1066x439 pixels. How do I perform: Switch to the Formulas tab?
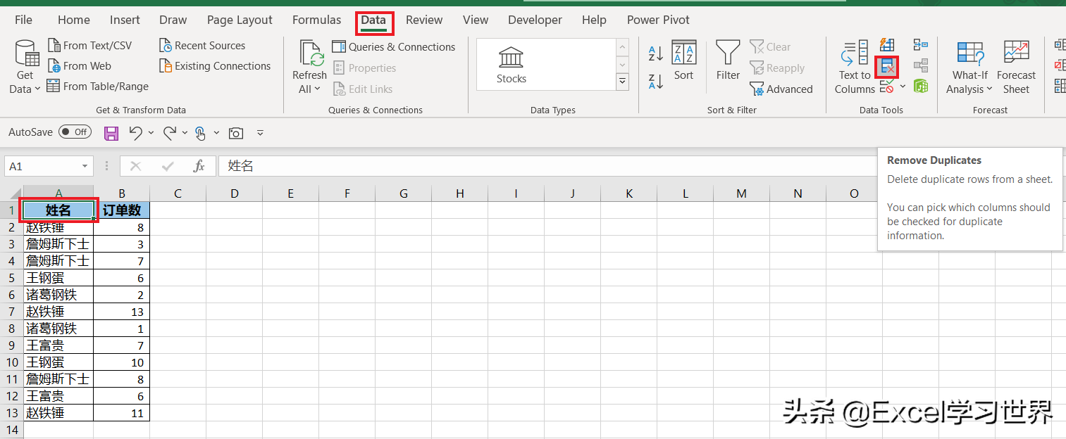(316, 20)
